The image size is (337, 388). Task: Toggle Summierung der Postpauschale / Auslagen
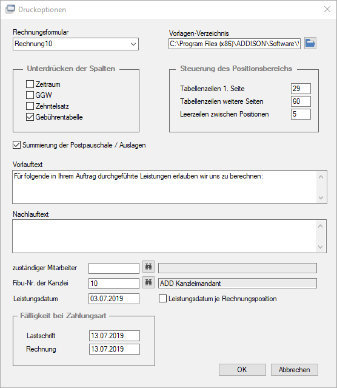(16, 145)
